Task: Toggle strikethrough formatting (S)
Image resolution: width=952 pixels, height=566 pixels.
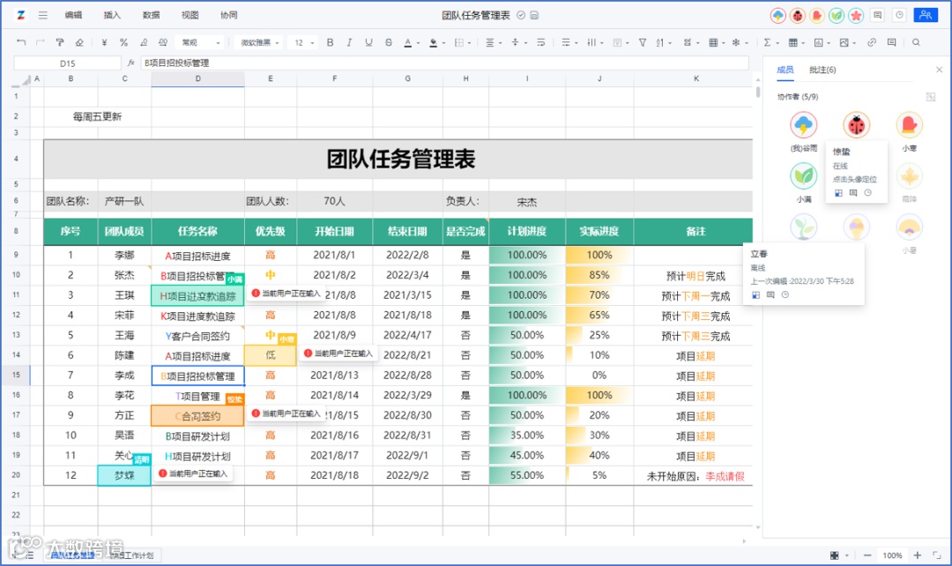Action: point(389,42)
